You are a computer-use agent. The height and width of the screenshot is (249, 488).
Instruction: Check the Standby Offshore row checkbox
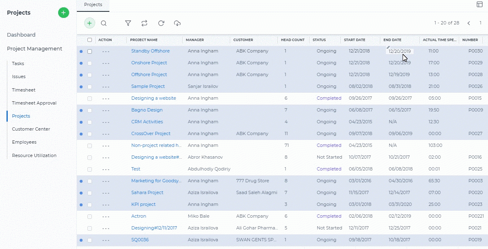(x=90, y=52)
